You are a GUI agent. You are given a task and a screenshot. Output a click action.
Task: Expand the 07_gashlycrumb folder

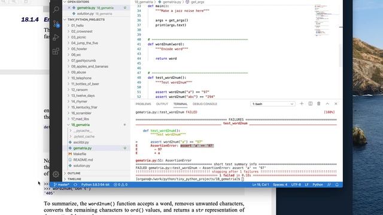tap(96, 60)
